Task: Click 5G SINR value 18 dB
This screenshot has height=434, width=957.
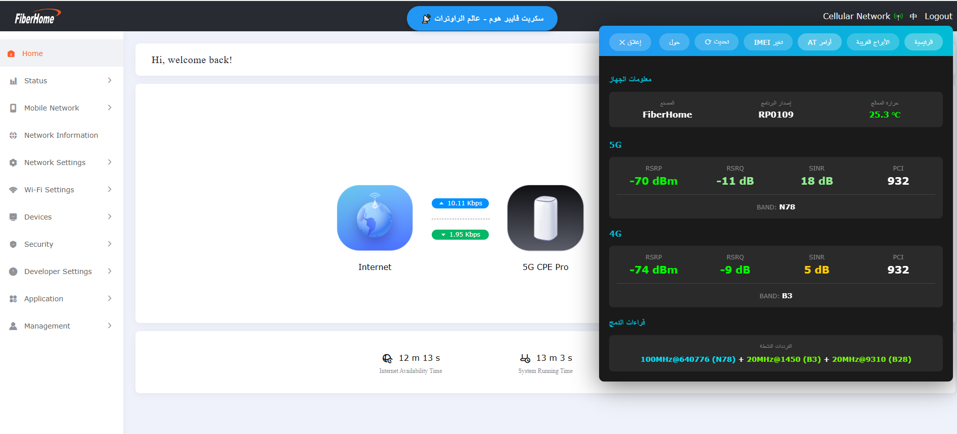Action: (x=817, y=181)
